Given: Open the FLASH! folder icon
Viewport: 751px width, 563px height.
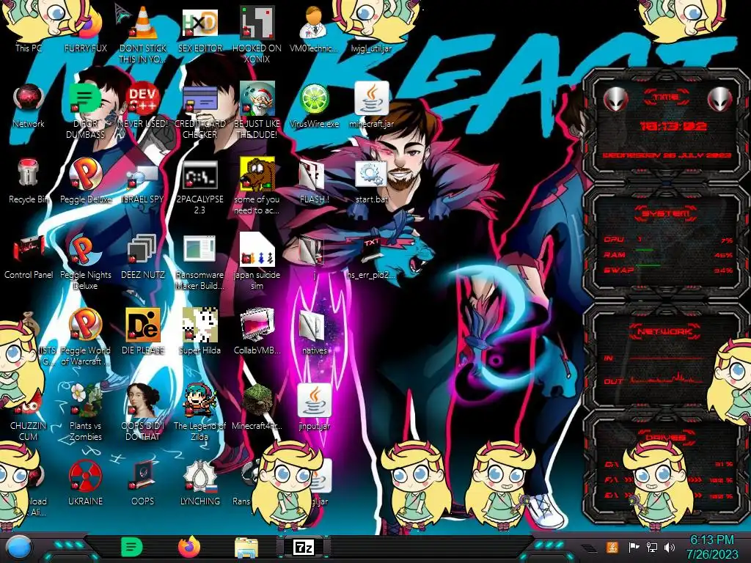Looking at the screenshot, I should 312,175.
